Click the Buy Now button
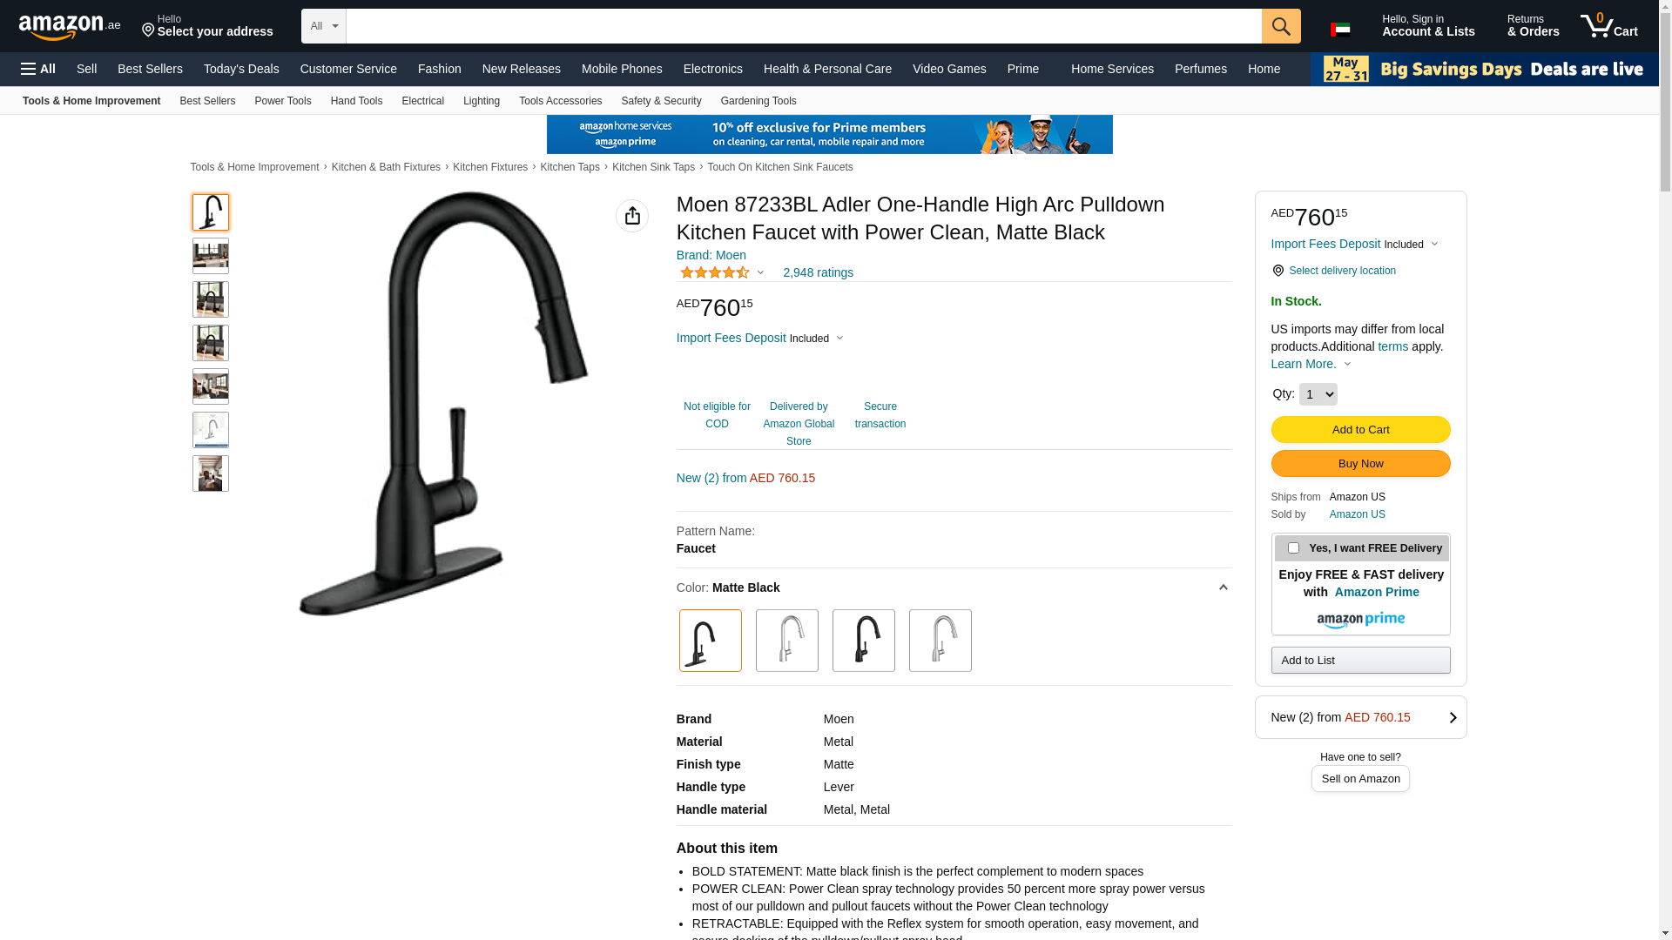This screenshot has height=940, width=1672. [1360, 463]
